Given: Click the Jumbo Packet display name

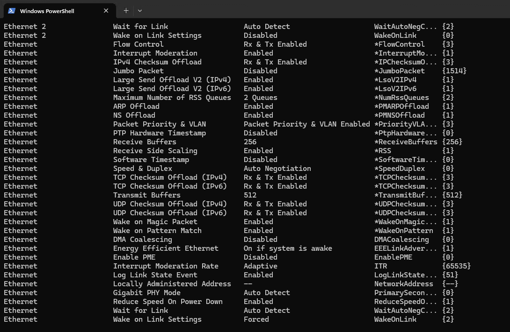Looking at the screenshot, I should tap(138, 71).
